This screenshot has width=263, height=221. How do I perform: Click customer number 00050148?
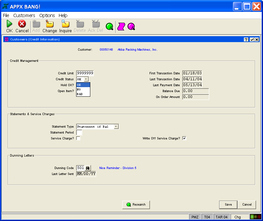point(106,50)
